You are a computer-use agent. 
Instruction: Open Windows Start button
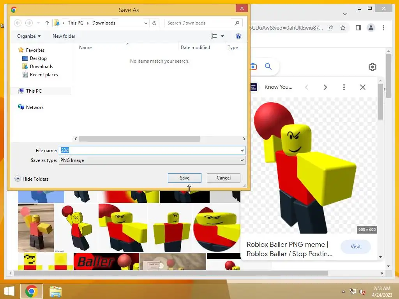click(x=9, y=291)
